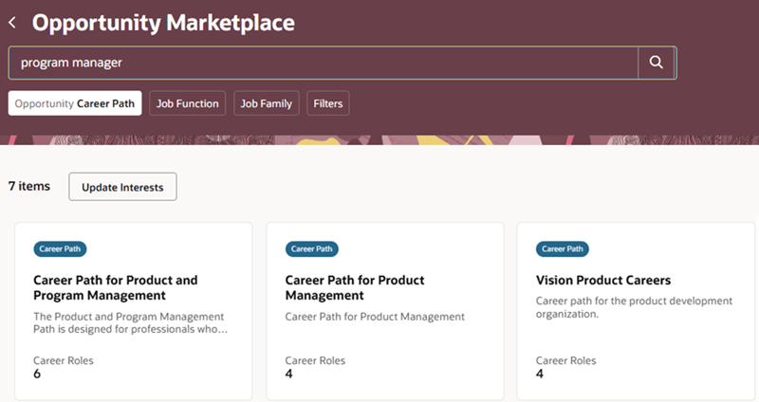Click the back arrow beside Opportunity Marketplace
759x402 pixels.
12,22
